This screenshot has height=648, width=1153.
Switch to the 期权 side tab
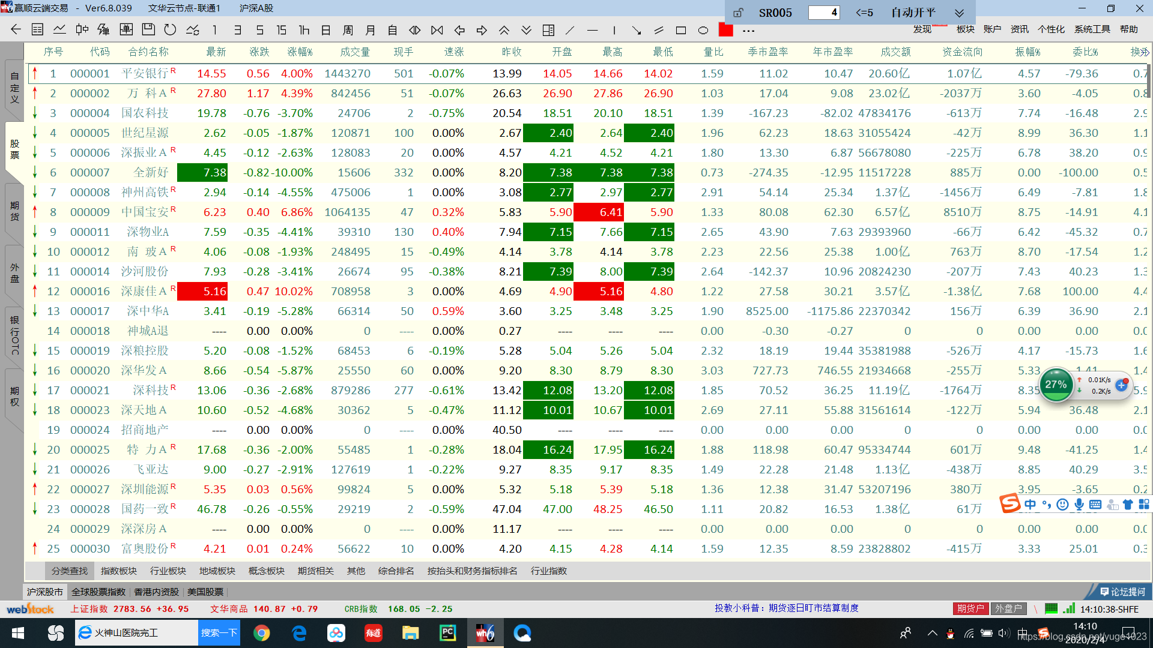coord(14,397)
